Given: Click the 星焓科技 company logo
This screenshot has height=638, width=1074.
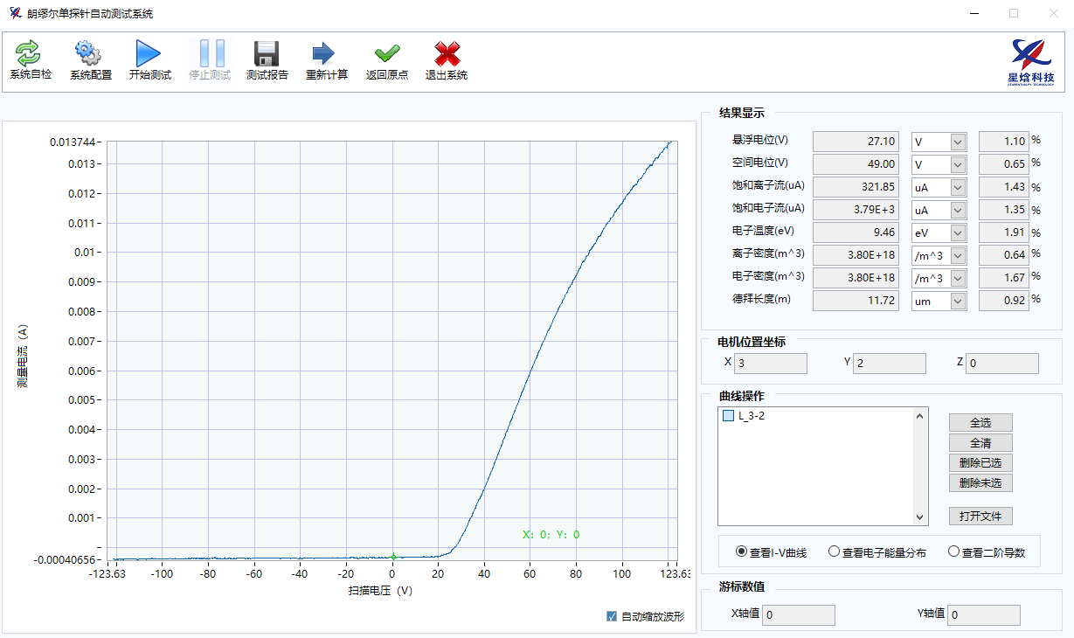Looking at the screenshot, I should point(1030,61).
